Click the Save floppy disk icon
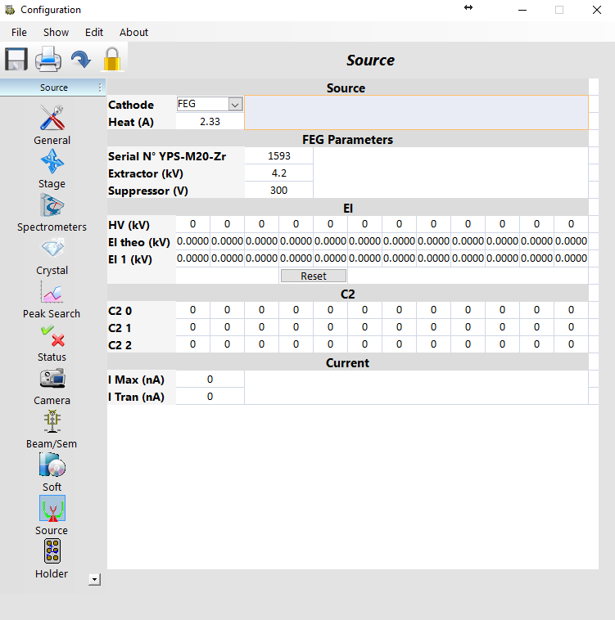Screen dimensions: 615x620 [16, 60]
